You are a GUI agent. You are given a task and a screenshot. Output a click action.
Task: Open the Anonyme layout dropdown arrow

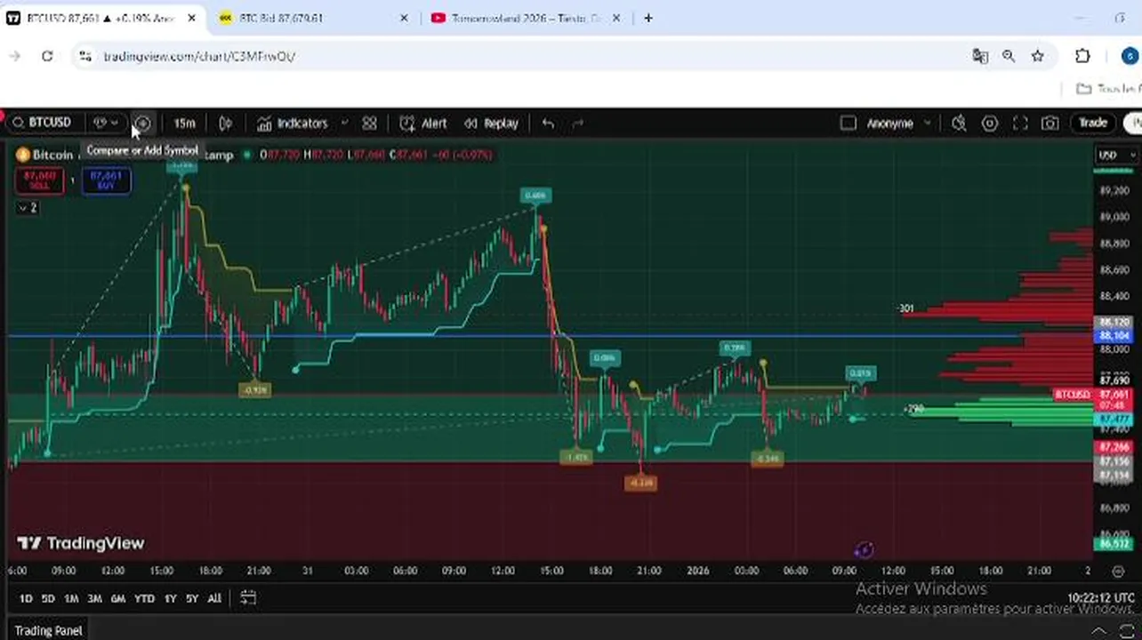click(927, 124)
